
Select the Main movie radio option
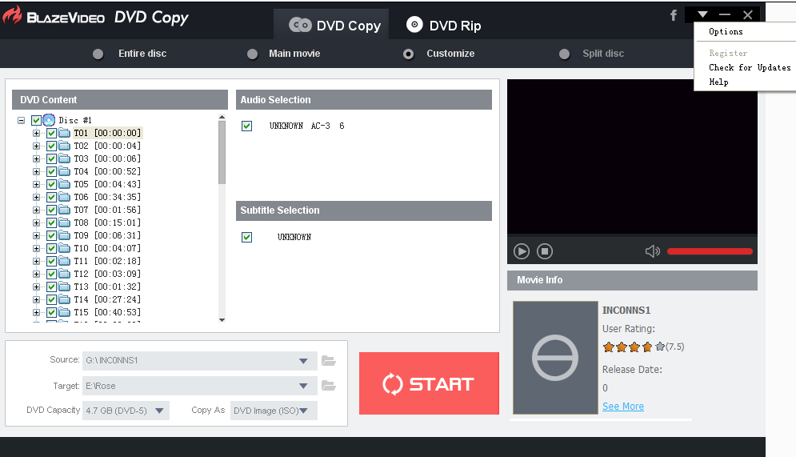253,54
